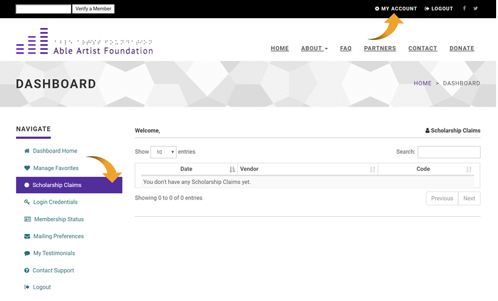Viewport: 498px width, 301px height.
Task: Click the Next pagination button
Action: [x=469, y=198]
